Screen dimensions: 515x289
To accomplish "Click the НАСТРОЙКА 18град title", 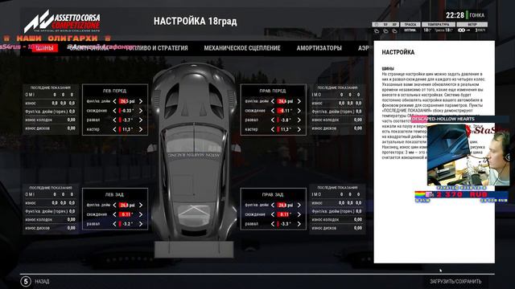I will pos(195,22).
